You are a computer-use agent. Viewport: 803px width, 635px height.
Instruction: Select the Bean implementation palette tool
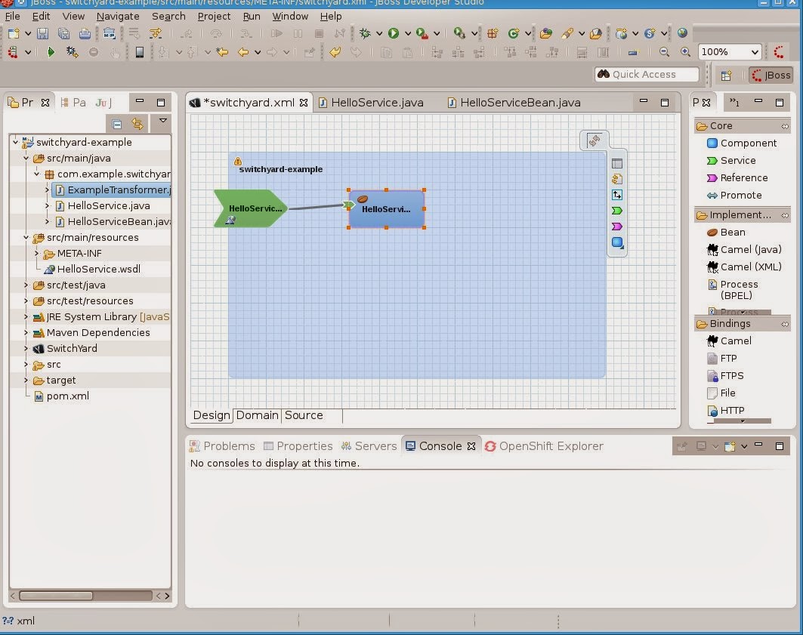726,233
